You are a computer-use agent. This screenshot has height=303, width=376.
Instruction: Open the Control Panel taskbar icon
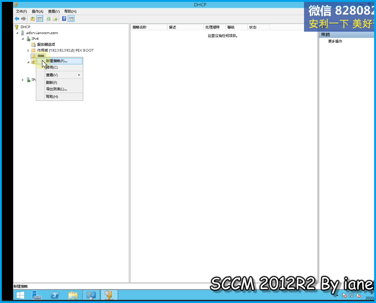[91, 295]
